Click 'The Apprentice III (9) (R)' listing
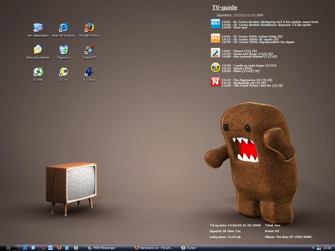The height and width of the screenshot is (251, 335). [247, 80]
